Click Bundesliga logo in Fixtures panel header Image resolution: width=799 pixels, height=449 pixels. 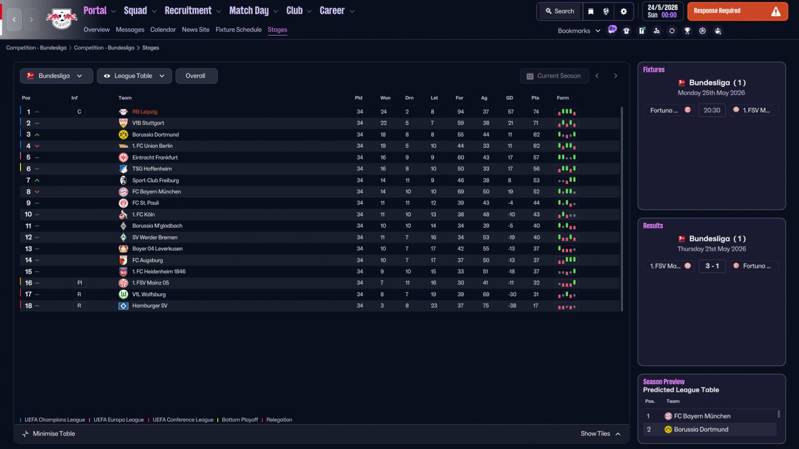click(x=682, y=82)
